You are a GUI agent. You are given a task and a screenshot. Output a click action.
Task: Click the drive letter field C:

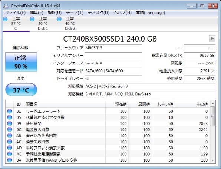(113, 79)
